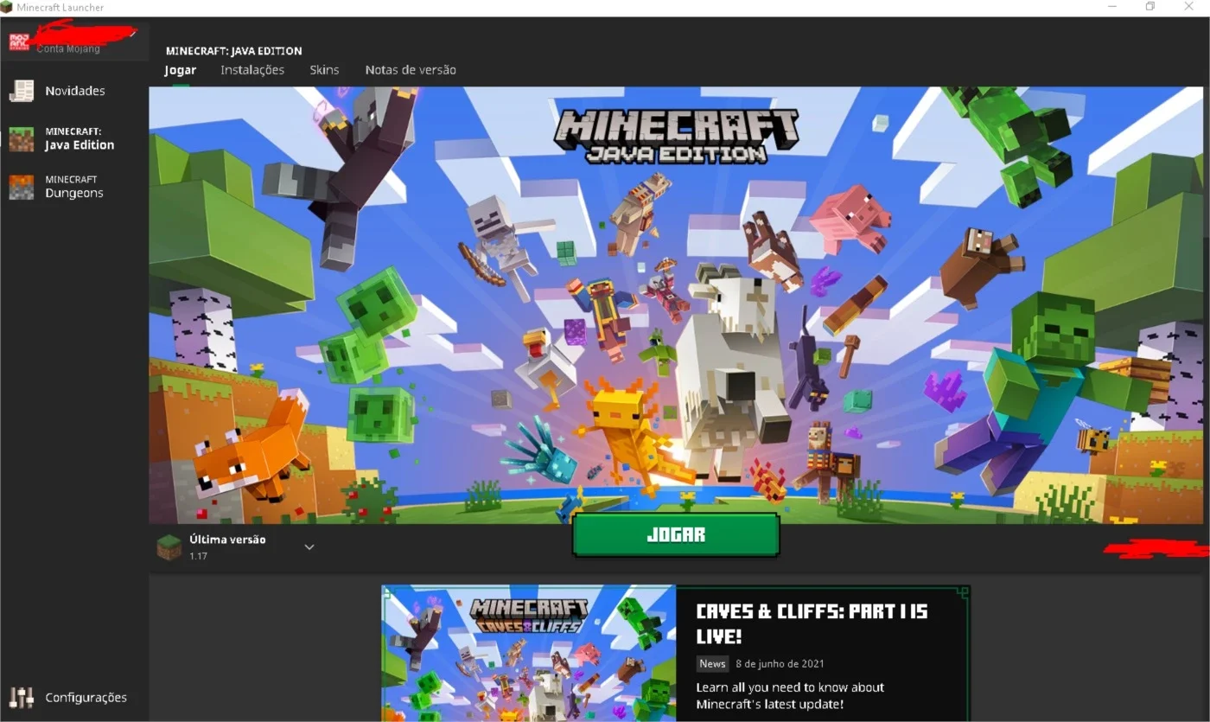Open the Caves & Cliffs news thumbnail
Screen dimensions: 1210x722
click(x=529, y=654)
